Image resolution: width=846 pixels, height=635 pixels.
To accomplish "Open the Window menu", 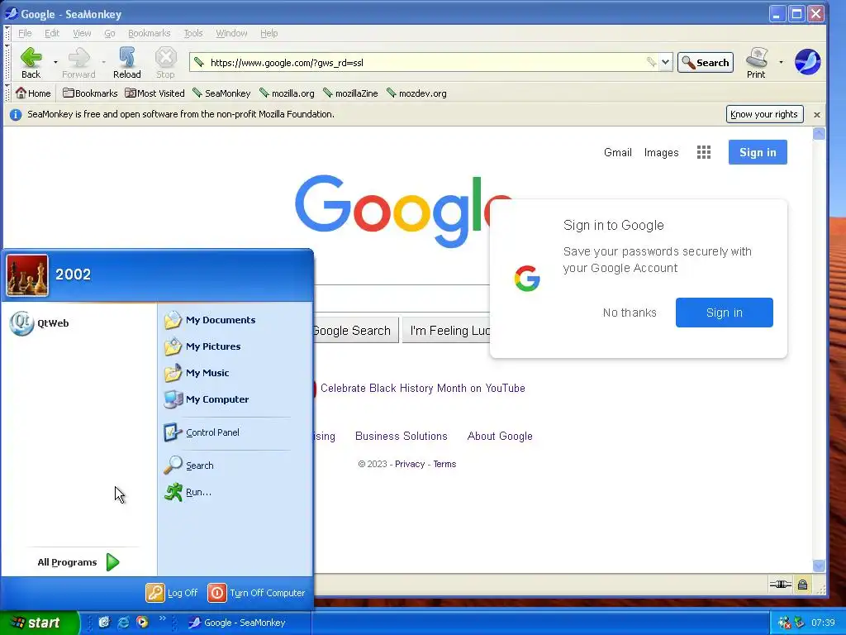I will tap(231, 33).
